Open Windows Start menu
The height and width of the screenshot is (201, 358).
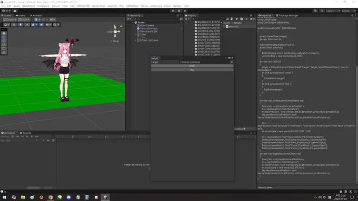click(4, 197)
